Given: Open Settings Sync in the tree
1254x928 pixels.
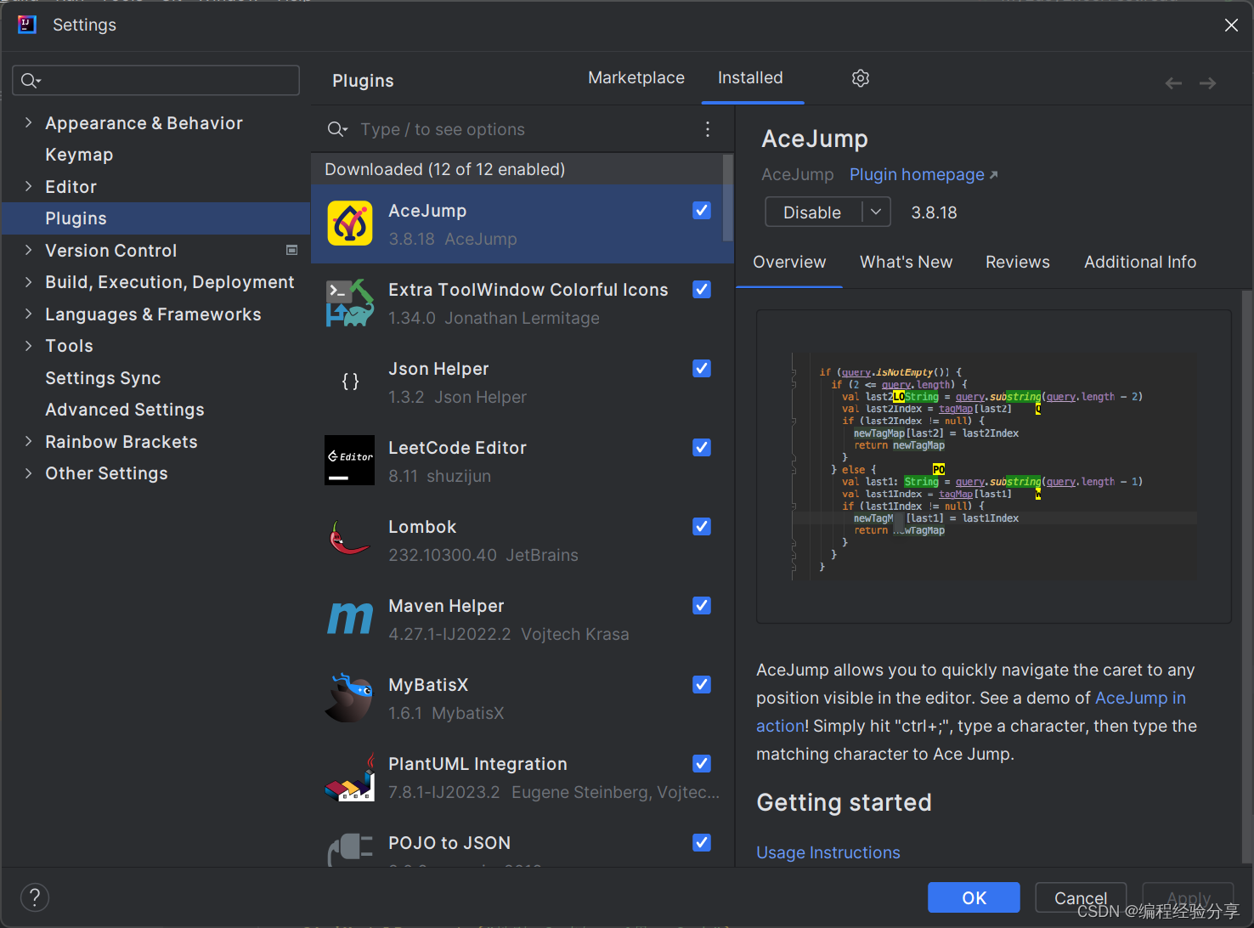Looking at the screenshot, I should 103,378.
